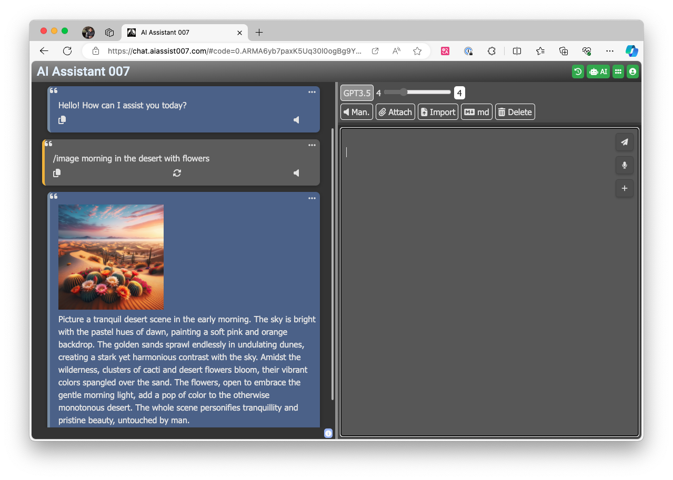Expand the three-dots menu on the greeting message
673x480 pixels.
[312, 92]
